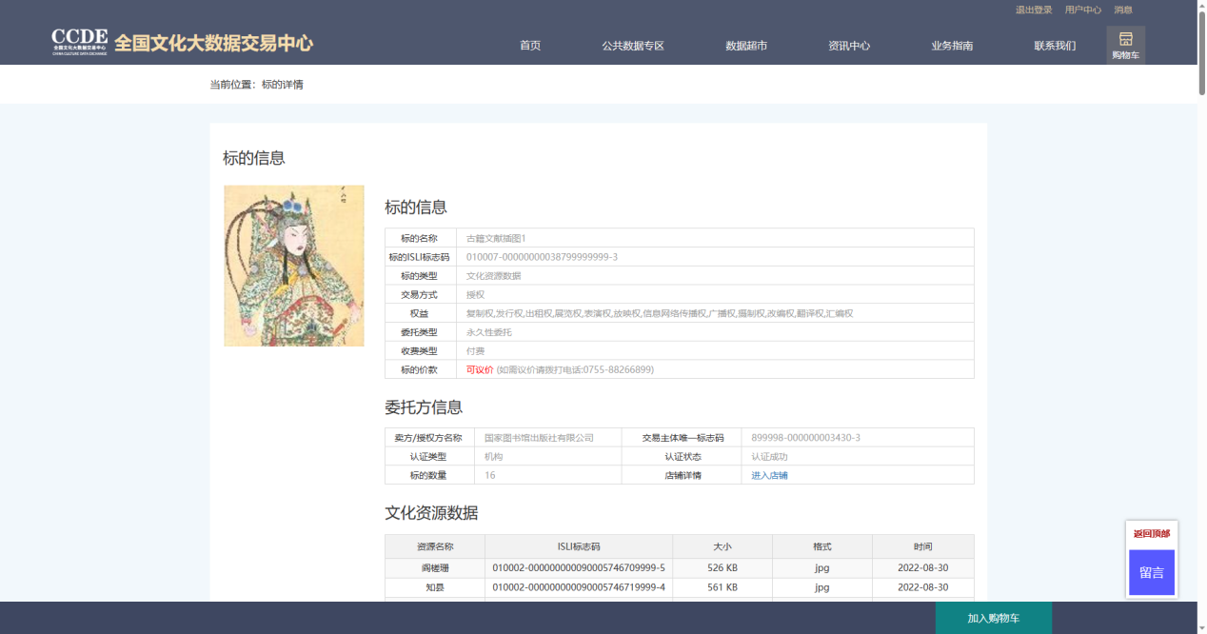
Task: View 消息 notifications link
Action: 1123,10
